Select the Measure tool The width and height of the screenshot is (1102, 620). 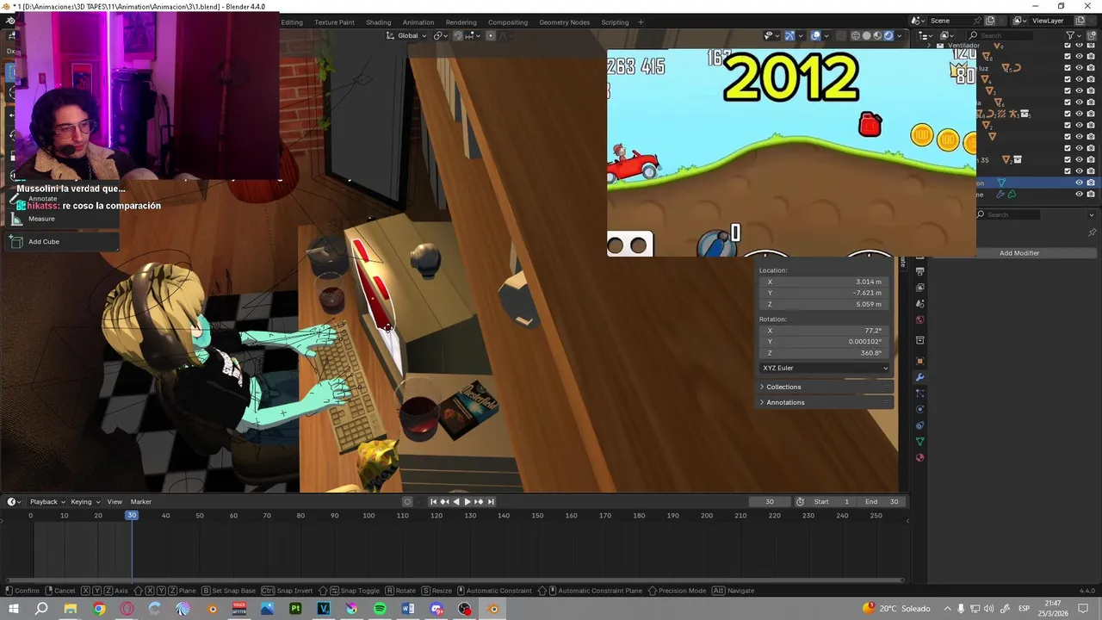tap(60, 219)
